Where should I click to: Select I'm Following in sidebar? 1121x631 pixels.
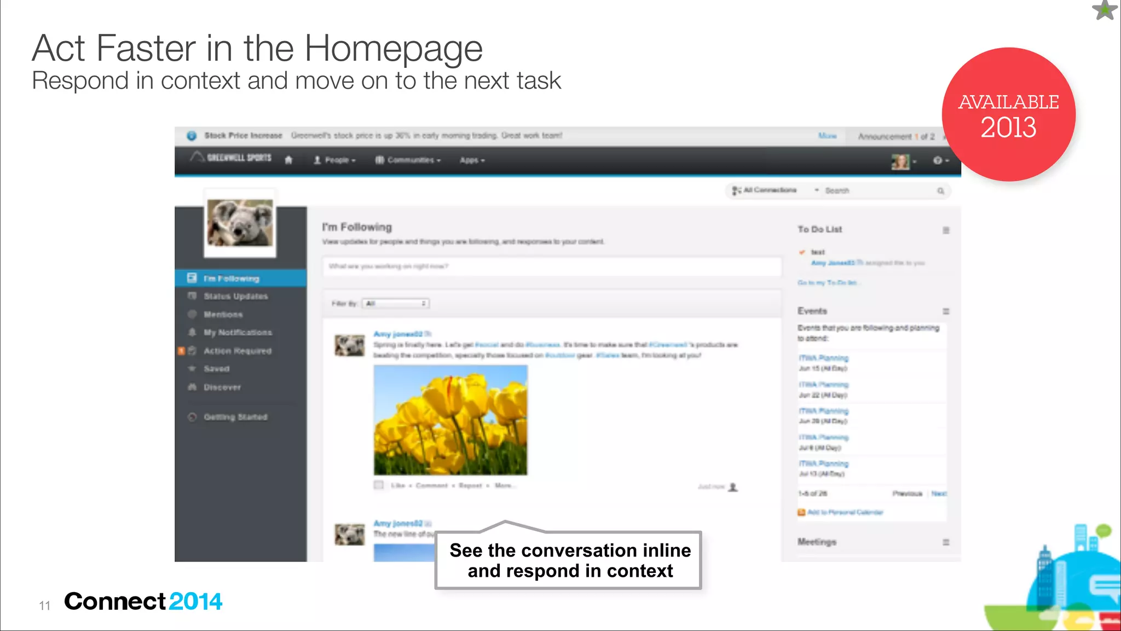(241, 278)
